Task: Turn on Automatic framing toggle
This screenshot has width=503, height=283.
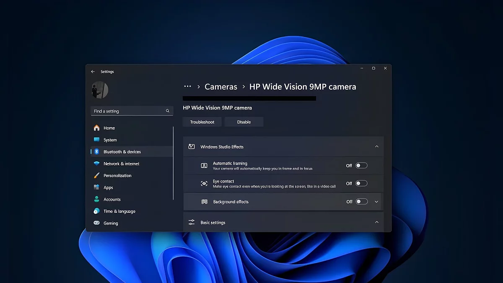Action: [x=361, y=166]
